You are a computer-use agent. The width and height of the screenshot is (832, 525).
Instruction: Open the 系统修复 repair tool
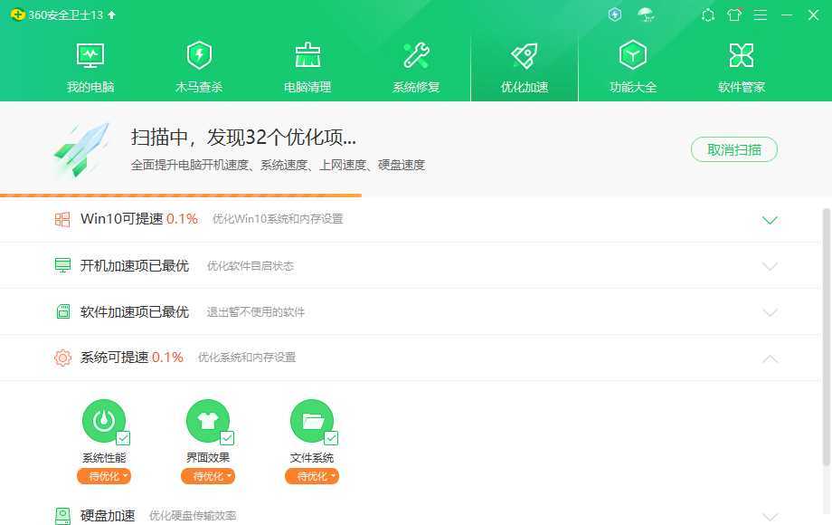[415, 63]
